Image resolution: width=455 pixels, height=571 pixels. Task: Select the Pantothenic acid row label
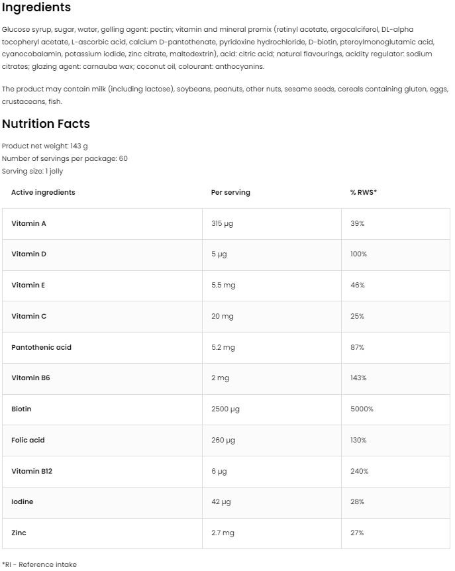[41, 347]
